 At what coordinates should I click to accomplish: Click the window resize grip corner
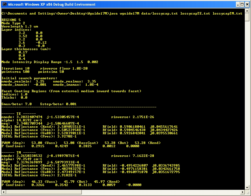[x=248, y=192]
